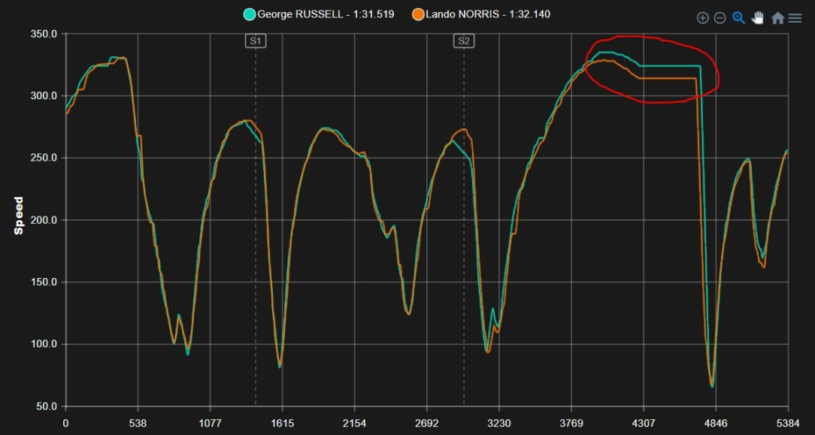The width and height of the screenshot is (815, 435).
Task: Zoom out with the minus icon
Action: [720, 18]
